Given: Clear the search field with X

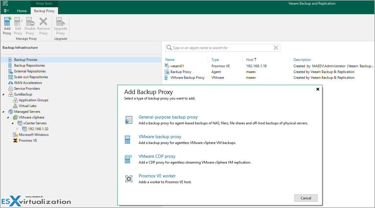Looking at the screenshot, I should (x=276, y=48).
